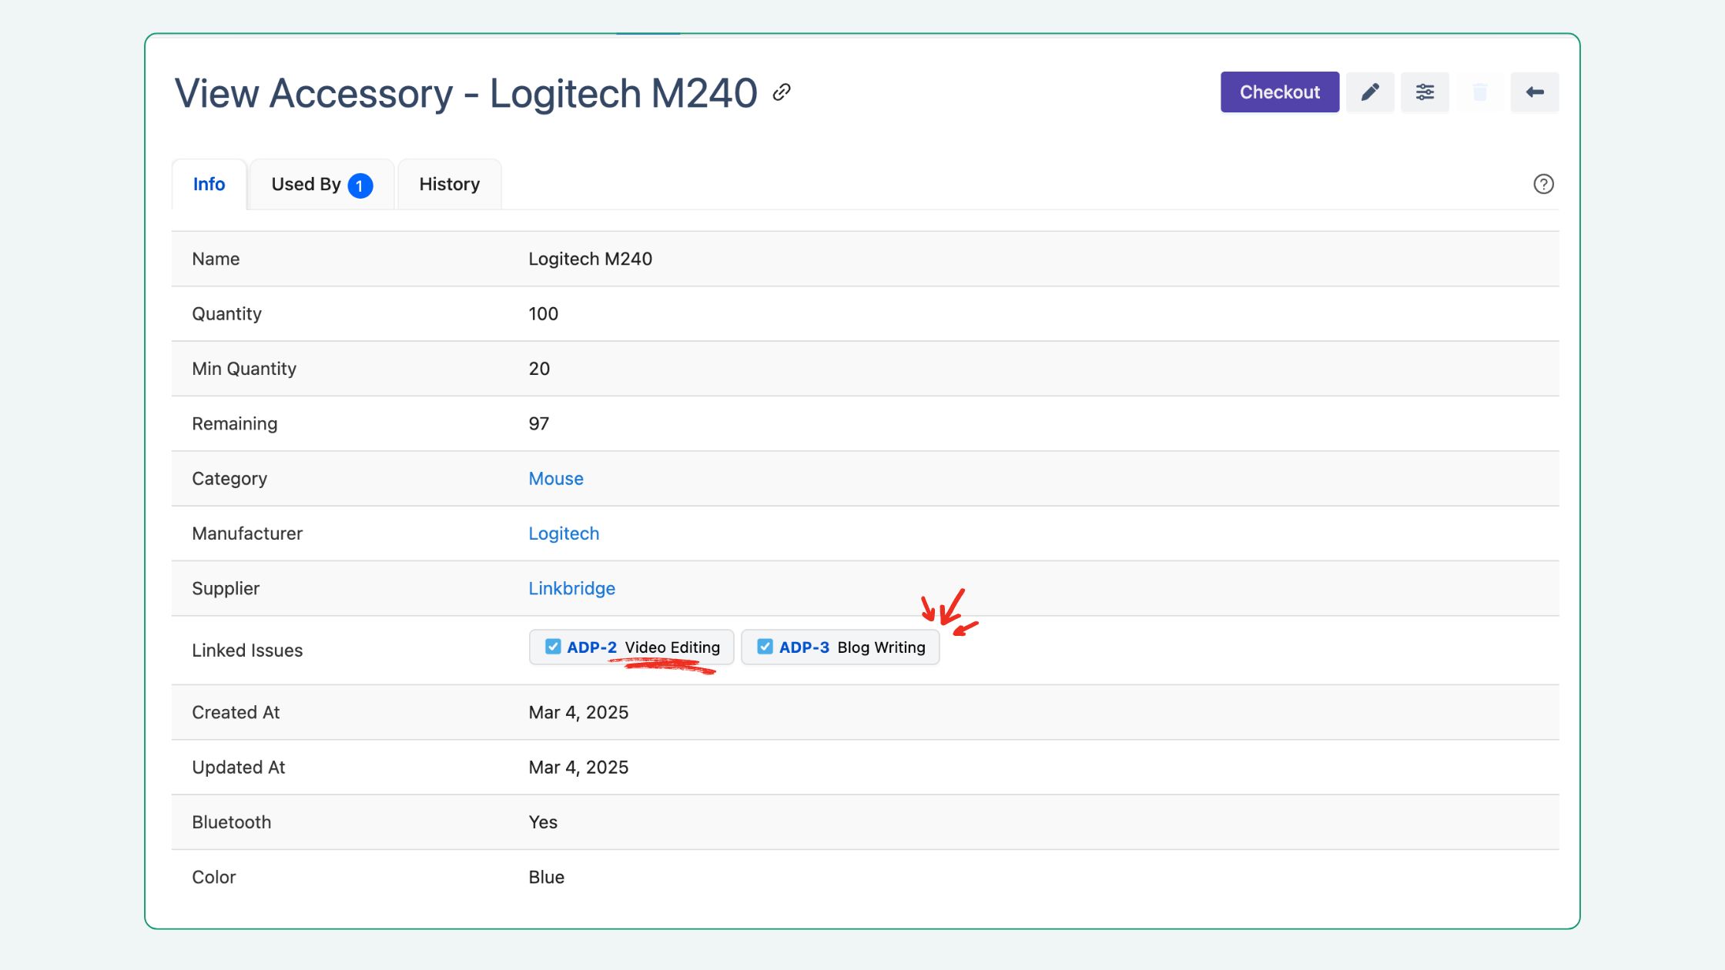This screenshot has height=970, width=1725.
Task: Open the settings sliders icon
Action: tap(1425, 92)
